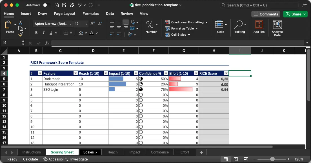Click the italic formatting icon
Viewport: 311px width, 163px height.
(x=44, y=33)
